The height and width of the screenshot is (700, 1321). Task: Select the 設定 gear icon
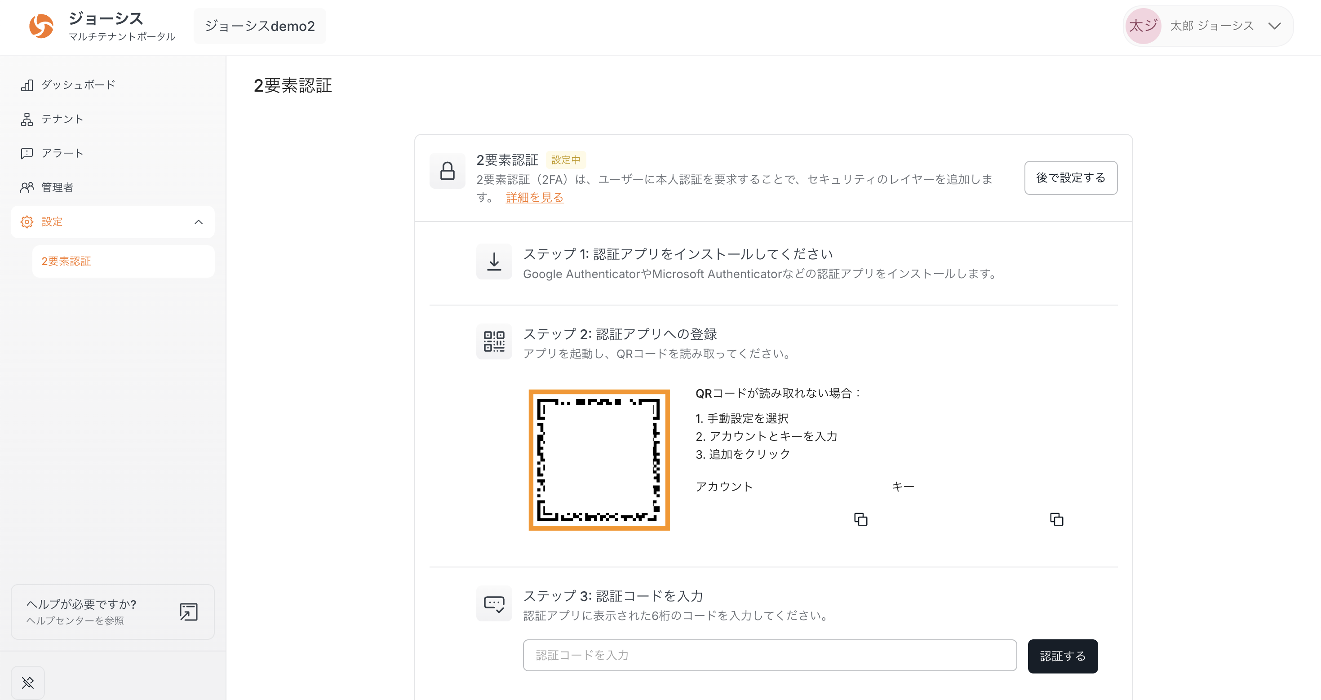(27, 222)
